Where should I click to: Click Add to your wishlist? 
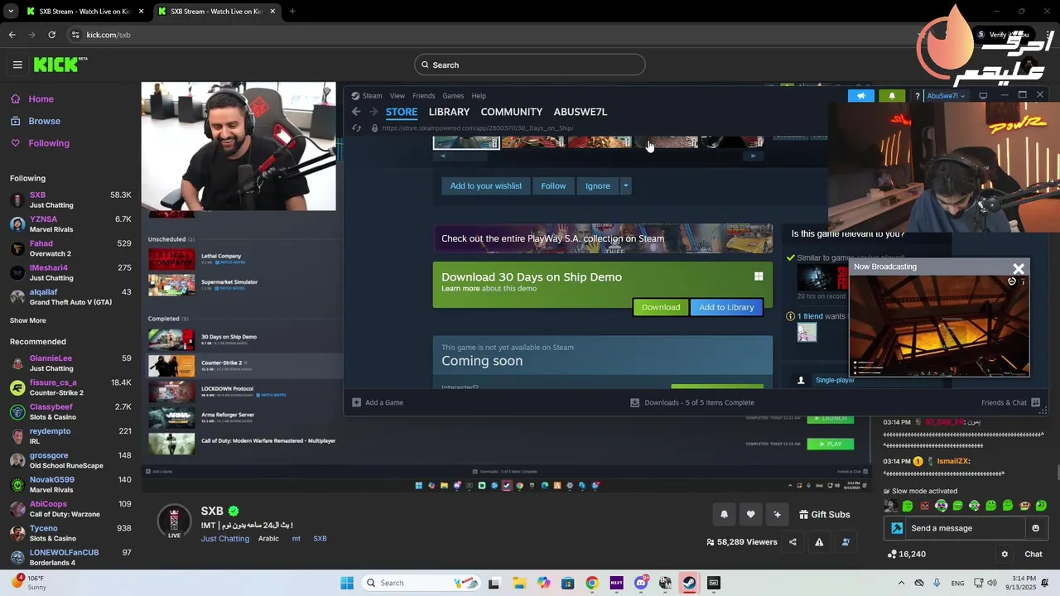point(486,186)
